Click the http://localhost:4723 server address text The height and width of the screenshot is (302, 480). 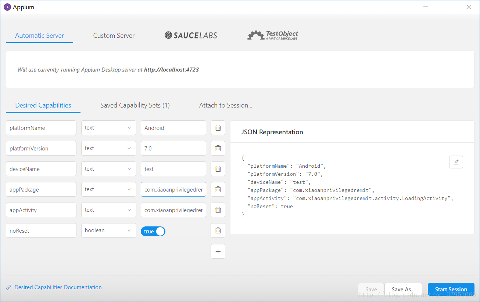pyautogui.click(x=171, y=69)
